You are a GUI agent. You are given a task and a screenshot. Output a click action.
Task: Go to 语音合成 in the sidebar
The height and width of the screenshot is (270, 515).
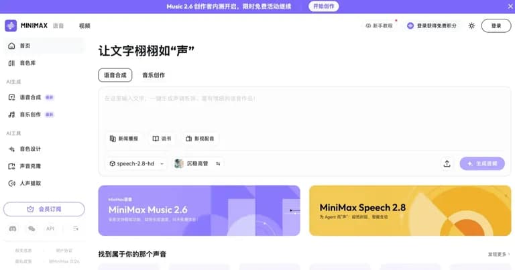(x=44, y=97)
